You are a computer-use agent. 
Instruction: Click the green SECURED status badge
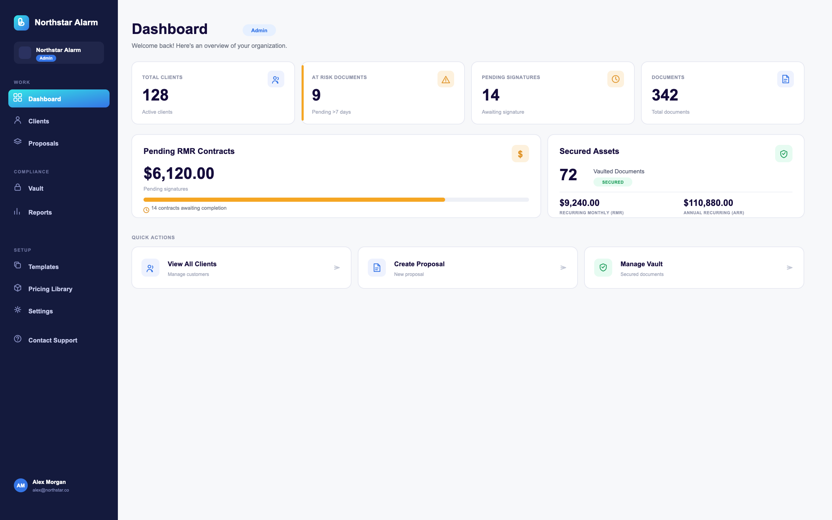tap(613, 182)
